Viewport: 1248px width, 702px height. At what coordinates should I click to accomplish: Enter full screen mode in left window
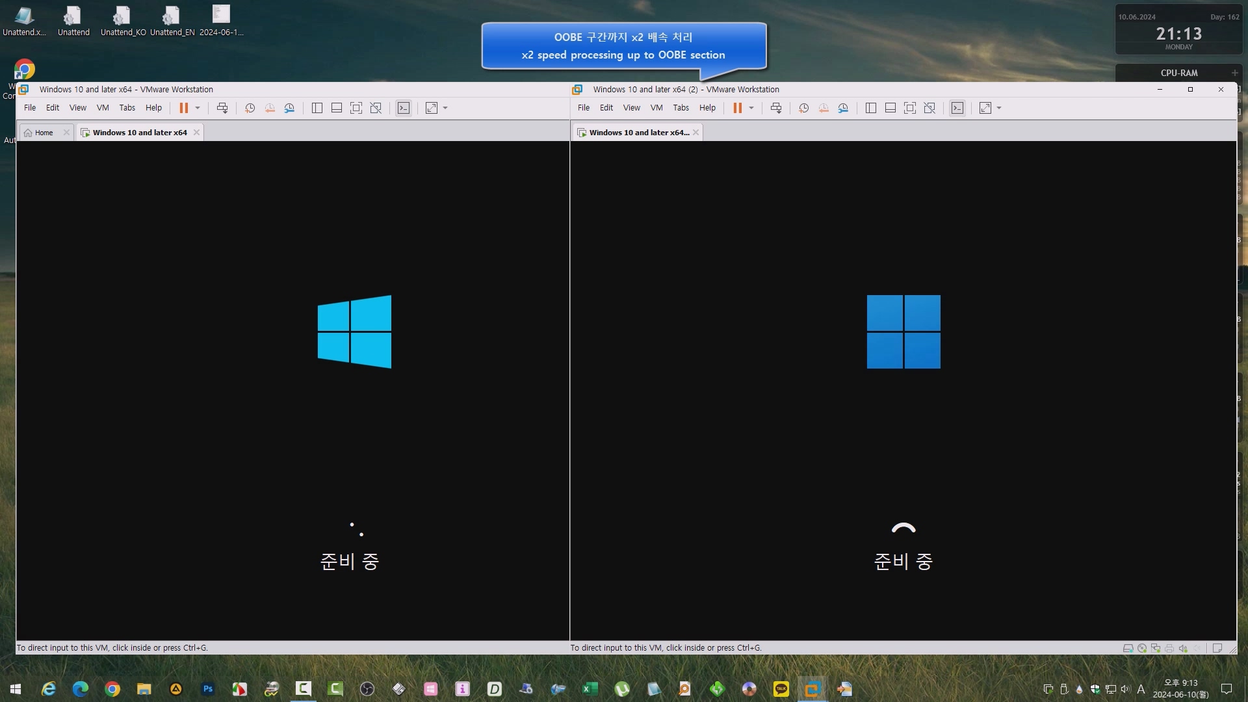point(356,108)
